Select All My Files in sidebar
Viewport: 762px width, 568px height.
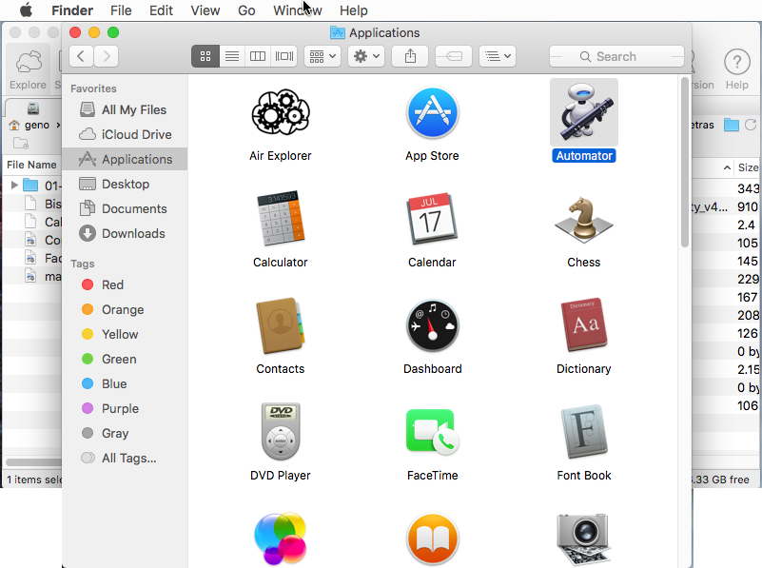pos(125,109)
